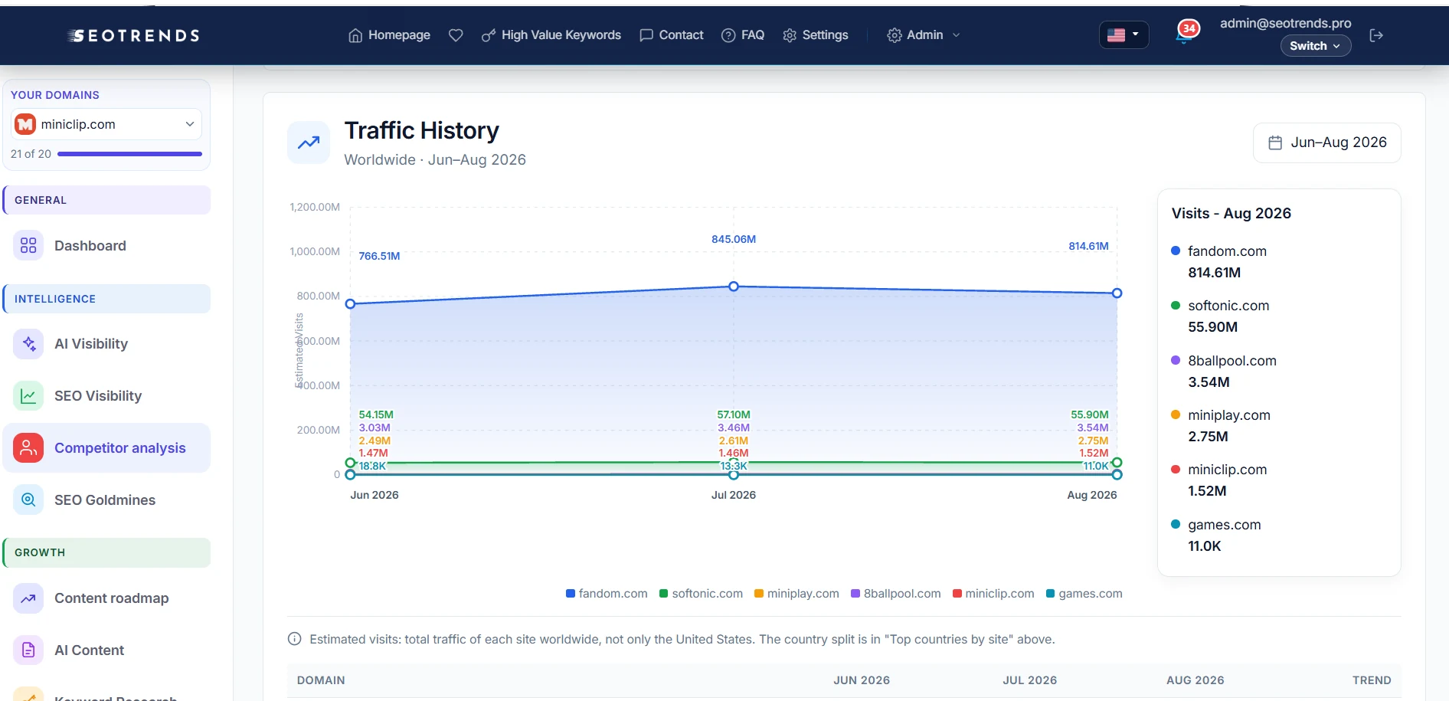The image size is (1449, 701).
Task: Open Content roadmap in sidebar
Action: [x=106, y=598]
